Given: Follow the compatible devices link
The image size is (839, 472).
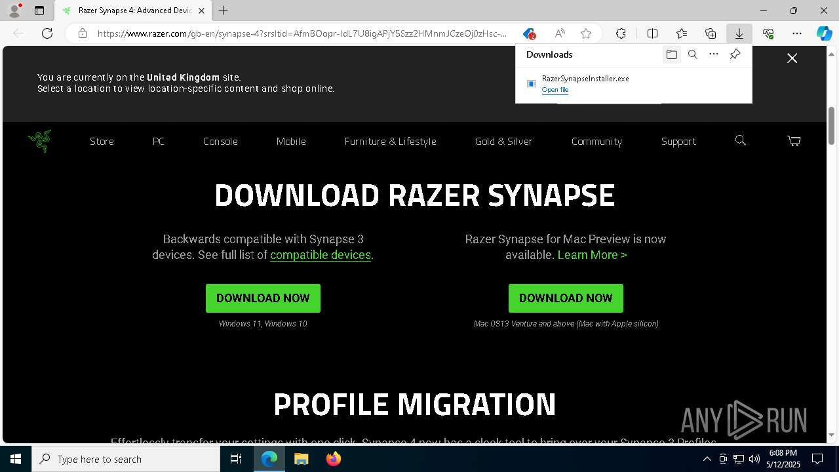Looking at the screenshot, I should coord(321,255).
